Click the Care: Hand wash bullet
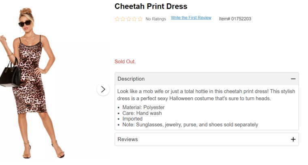This screenshot has width=308, height=165. [142, 113]
